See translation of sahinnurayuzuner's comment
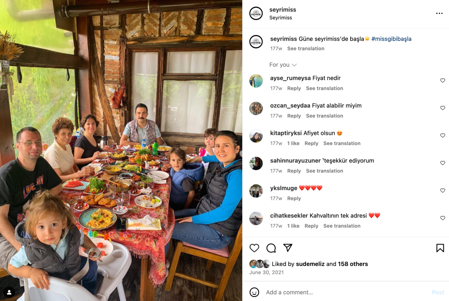Screen dimensions: 449x301 tap(324, 171)
